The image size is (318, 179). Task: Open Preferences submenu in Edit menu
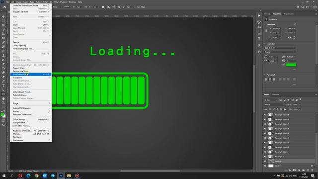click(x=31, y=140)
